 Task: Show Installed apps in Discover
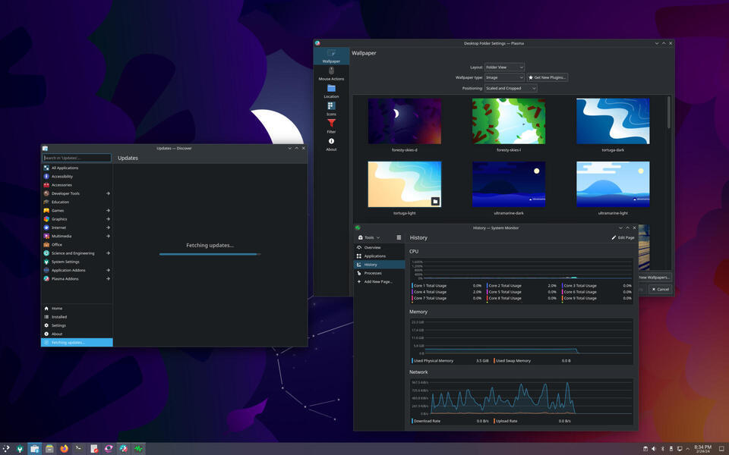click(77, 317)
